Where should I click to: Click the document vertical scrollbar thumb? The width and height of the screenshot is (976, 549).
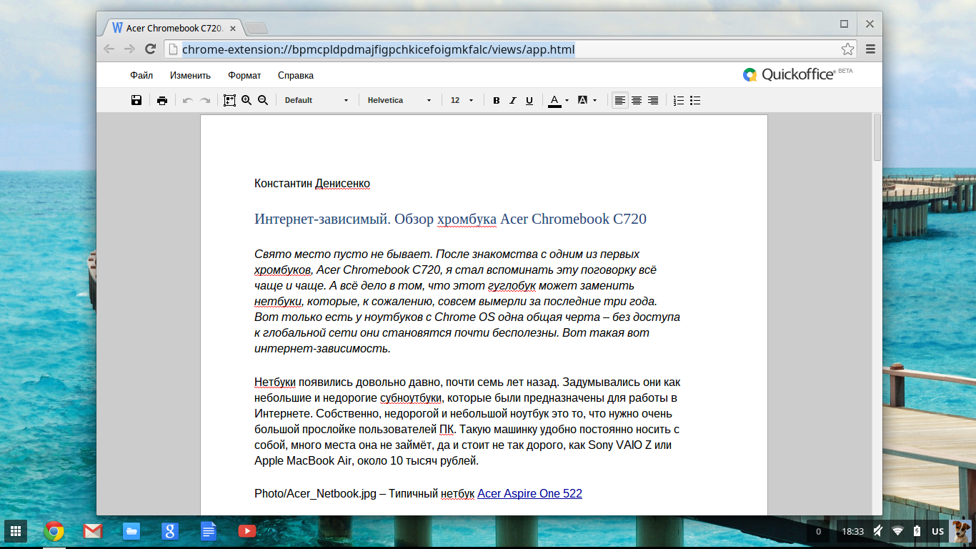(877, 138)
